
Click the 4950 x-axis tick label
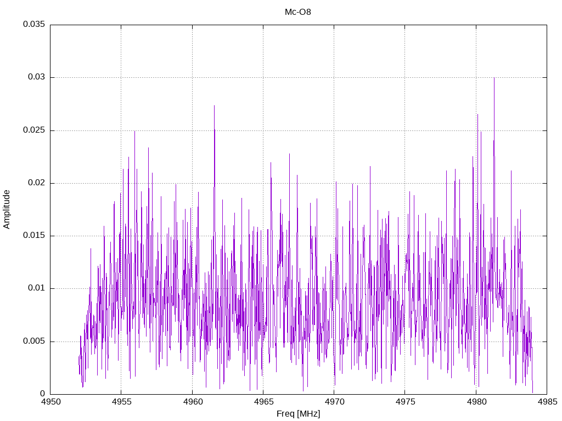(50, 402)
